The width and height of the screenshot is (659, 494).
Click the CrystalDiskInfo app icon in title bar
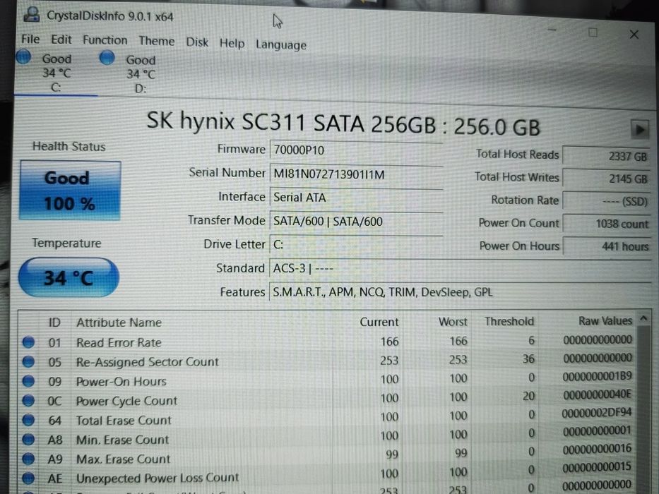point(32,15)
